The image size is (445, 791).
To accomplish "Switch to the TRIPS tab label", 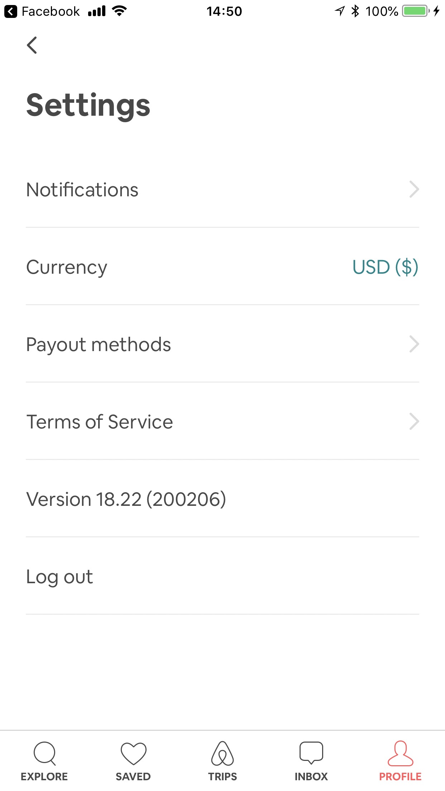I will pyautogui.click(x=222, y=777).
